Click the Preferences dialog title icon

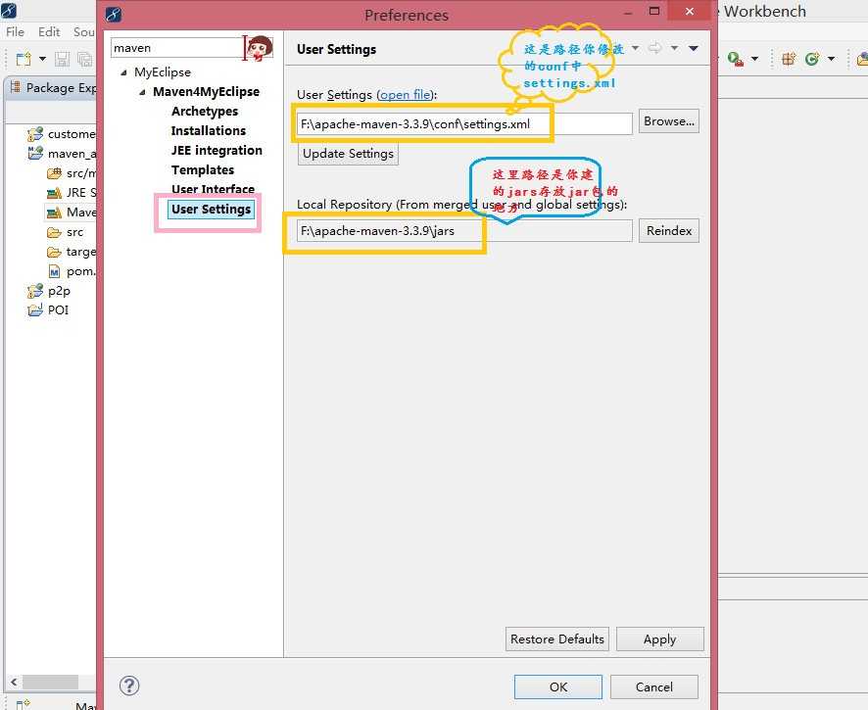tap(113, 14)
